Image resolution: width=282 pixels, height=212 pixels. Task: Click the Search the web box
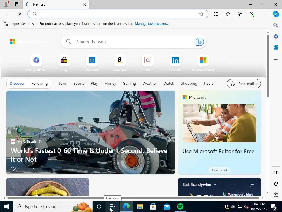pos(134,42)
